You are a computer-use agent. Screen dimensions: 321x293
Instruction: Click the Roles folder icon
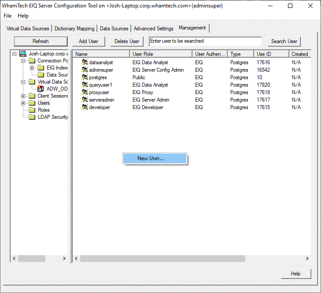pyautogui.click(x=32, y=110)
